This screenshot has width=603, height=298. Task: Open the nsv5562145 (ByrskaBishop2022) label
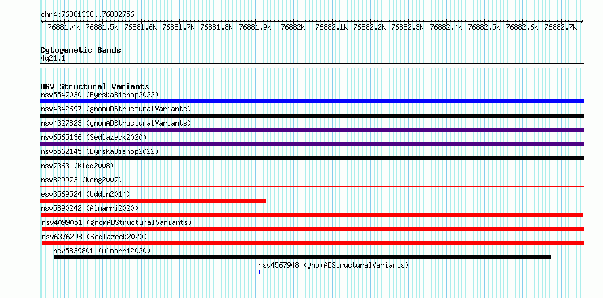click(100, 151)
